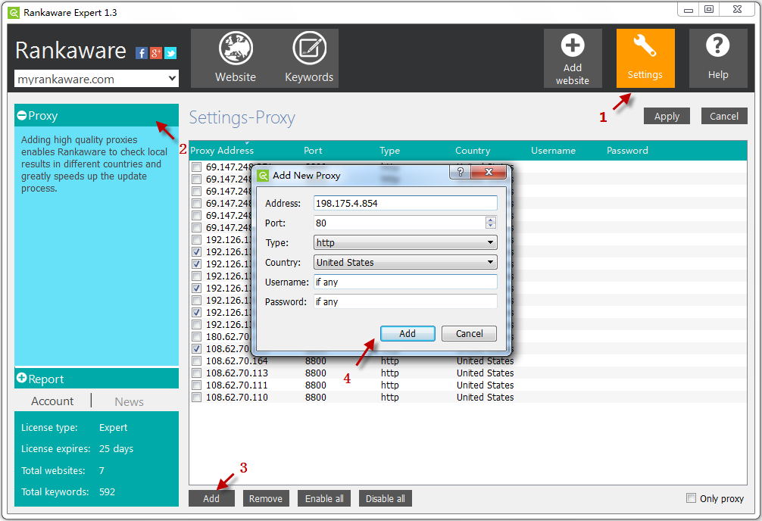Viewport: 762px width, 521px height.
Task: Sort by the Username column header
Action: pyautogui.click(x=553, y=151)
